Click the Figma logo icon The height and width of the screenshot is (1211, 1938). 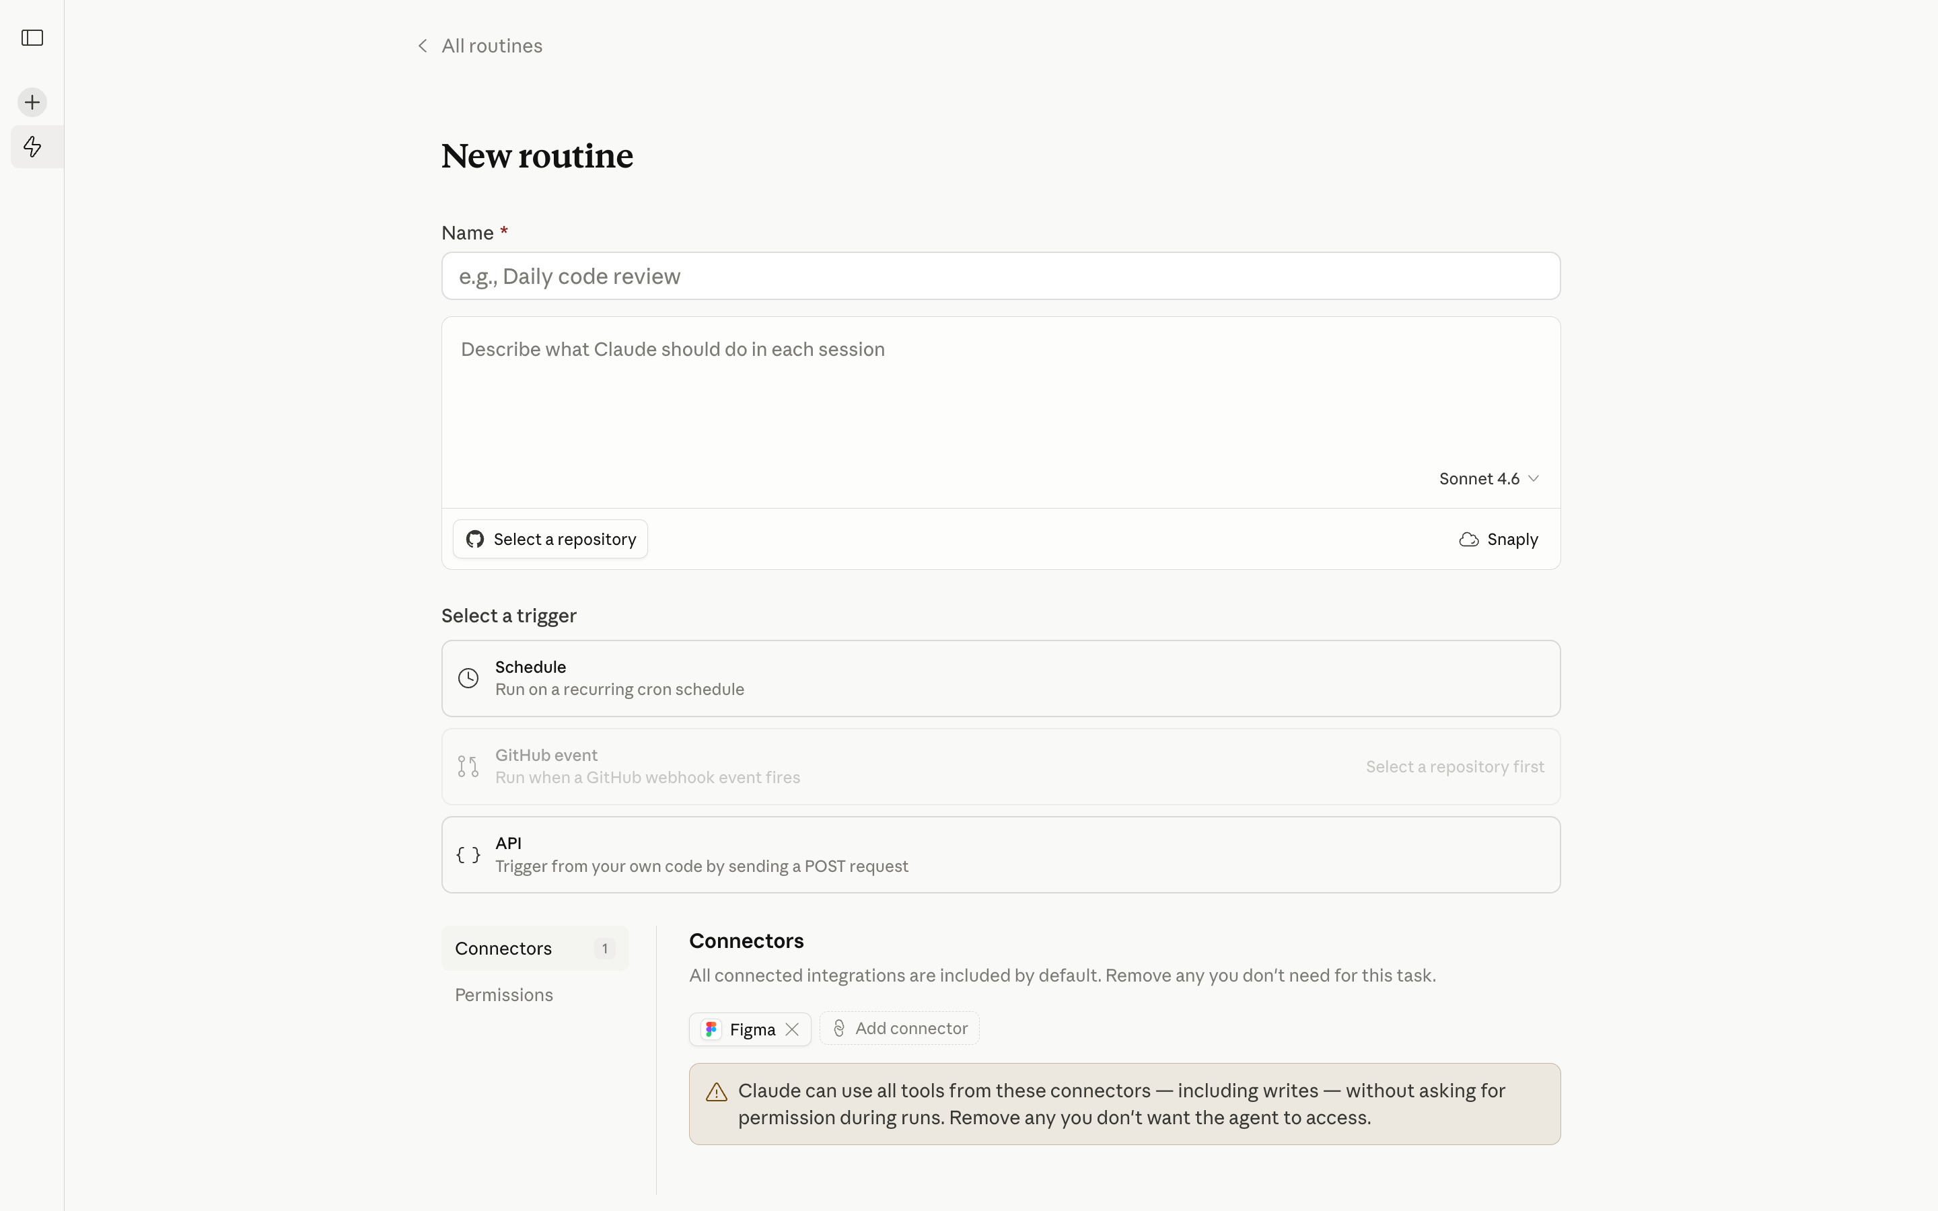(x=711, y=1029)
